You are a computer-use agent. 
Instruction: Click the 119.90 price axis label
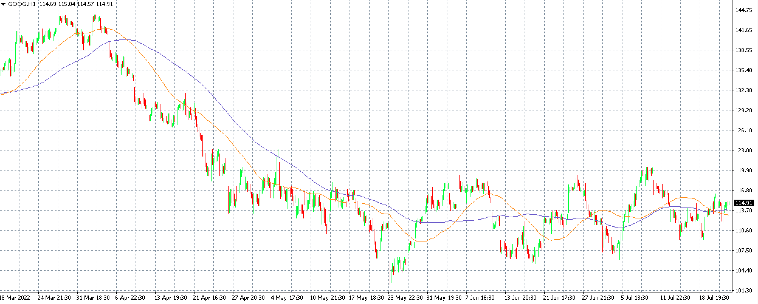click(744, 170)
